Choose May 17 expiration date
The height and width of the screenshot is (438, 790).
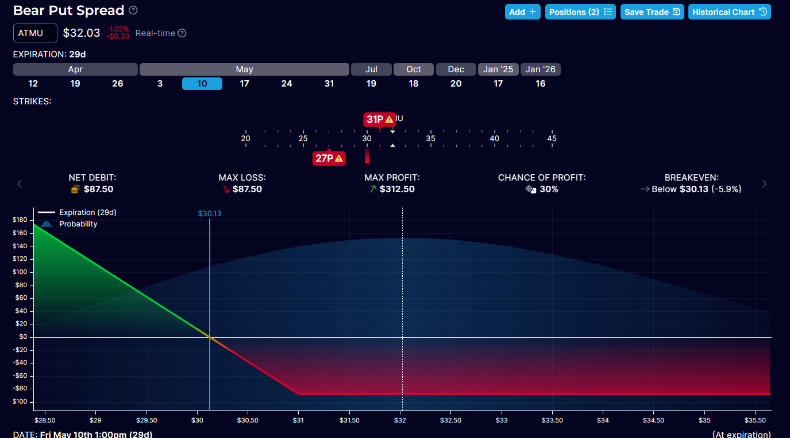[x=245, y=84]
